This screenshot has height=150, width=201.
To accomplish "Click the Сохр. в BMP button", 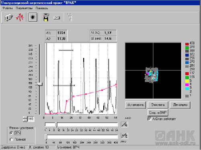I will click(158, 113).
